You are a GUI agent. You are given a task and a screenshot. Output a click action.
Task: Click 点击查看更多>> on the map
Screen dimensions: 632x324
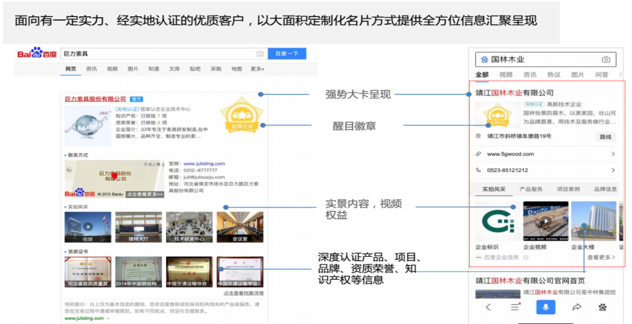tap(145, 194)
